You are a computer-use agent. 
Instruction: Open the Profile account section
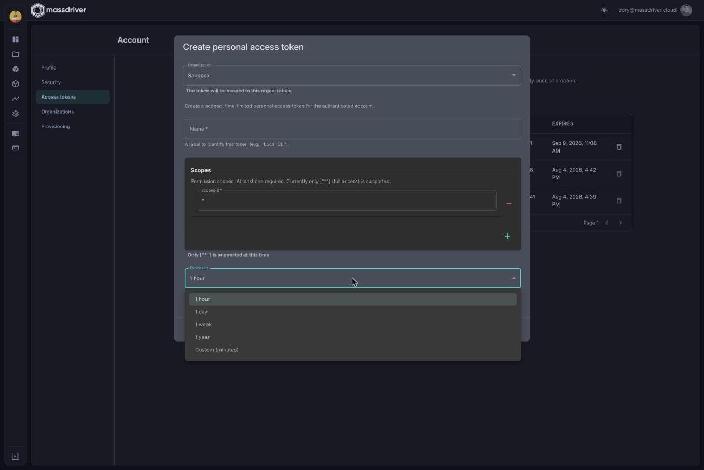click(73, 67)
